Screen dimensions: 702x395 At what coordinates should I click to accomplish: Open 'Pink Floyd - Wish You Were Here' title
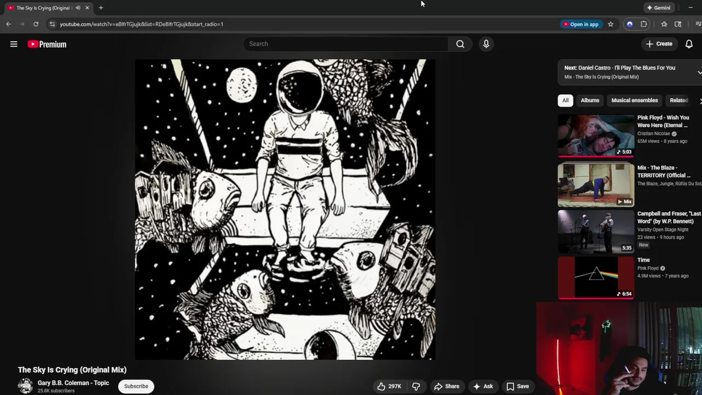coord(663,121)
